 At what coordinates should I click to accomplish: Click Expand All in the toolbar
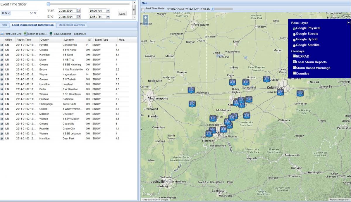tap(80, 34)
